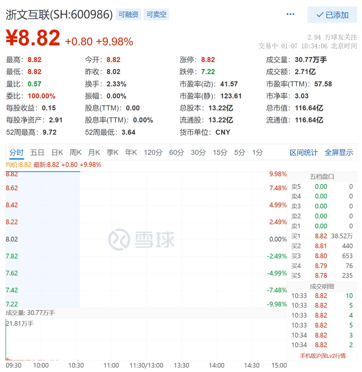The height and width of the screenshot is (372, 362).
Task: Open the 周K chart tab
Action: point(76,152)
